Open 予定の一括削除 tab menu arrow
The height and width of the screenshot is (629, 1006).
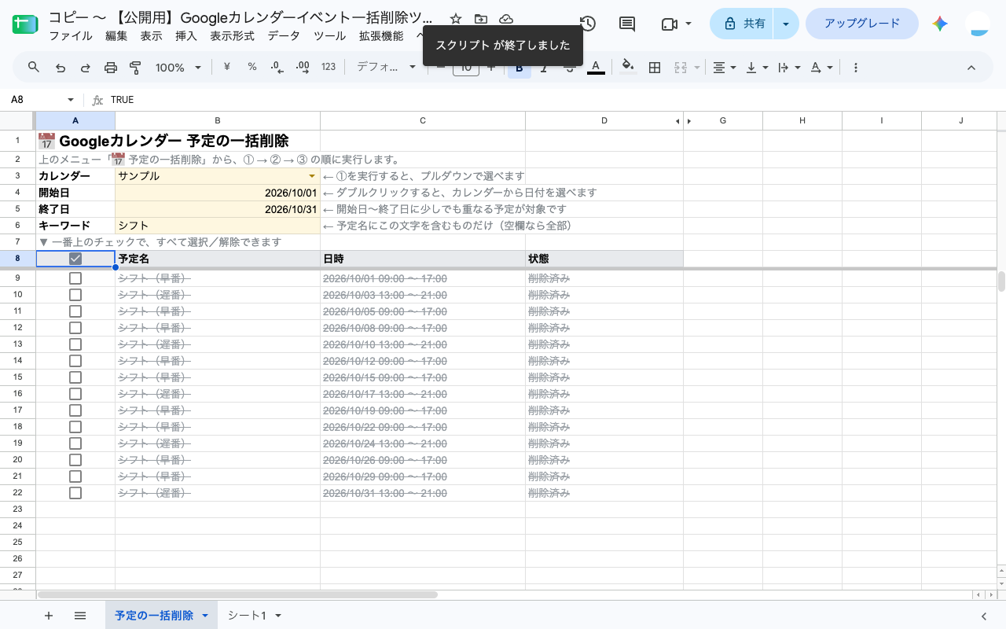205,616
